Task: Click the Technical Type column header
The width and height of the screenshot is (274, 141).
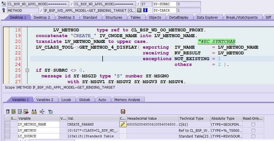Action: tap(195, 119)
